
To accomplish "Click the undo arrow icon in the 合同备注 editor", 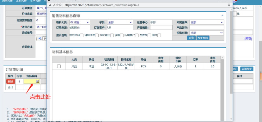I will tap(40, 39).
